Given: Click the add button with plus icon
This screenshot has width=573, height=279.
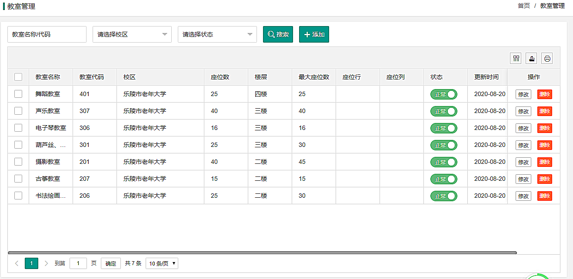Looking at the screenshot, I should 314,34.
